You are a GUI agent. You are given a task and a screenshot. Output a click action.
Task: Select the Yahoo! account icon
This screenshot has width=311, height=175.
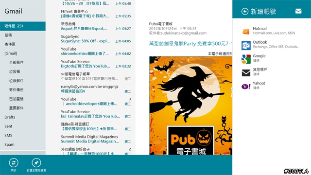click(x=246, y=87)
